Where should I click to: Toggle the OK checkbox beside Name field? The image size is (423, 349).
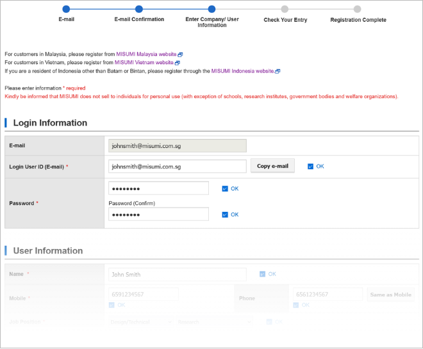point(262,274)
